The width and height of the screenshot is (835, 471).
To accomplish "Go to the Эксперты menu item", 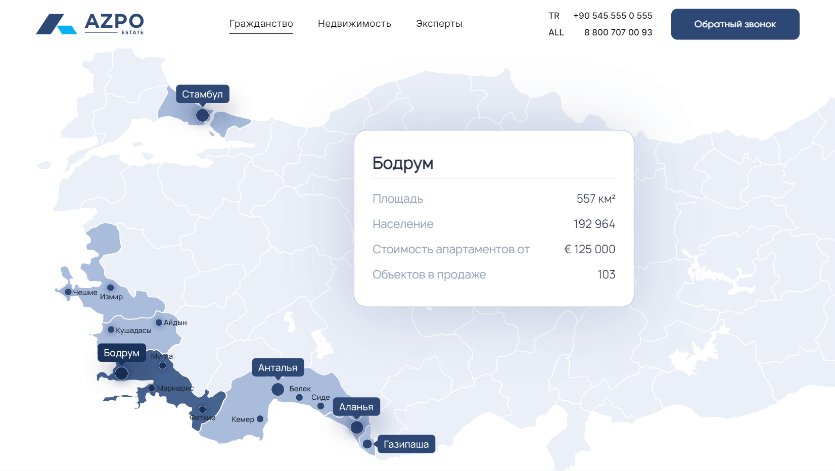I will [x=439, y=24].
